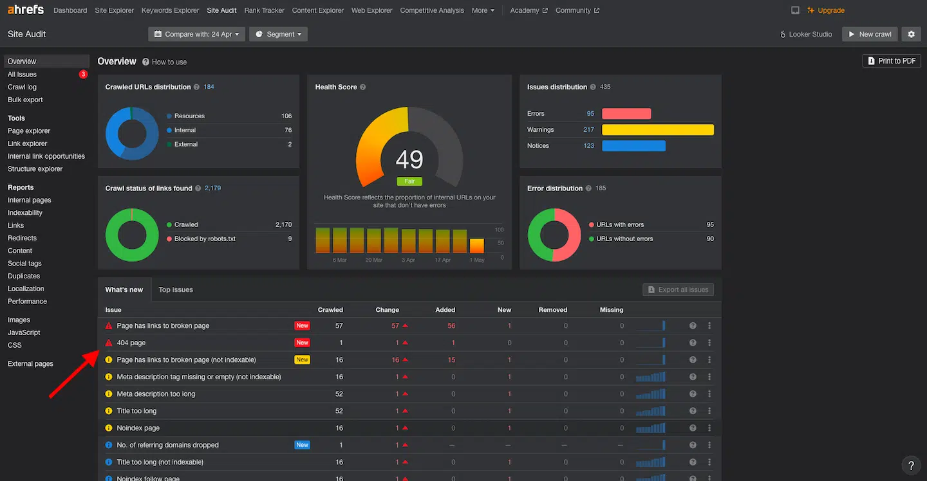This screenshot has height=481, width=927.
Task: Click How to use help link
Action: 165,62
